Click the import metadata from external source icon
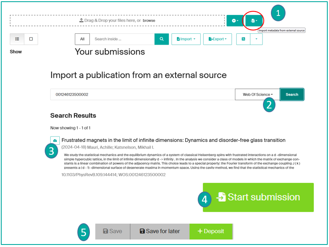The image size is (329, 247). [x=254, y=20]
